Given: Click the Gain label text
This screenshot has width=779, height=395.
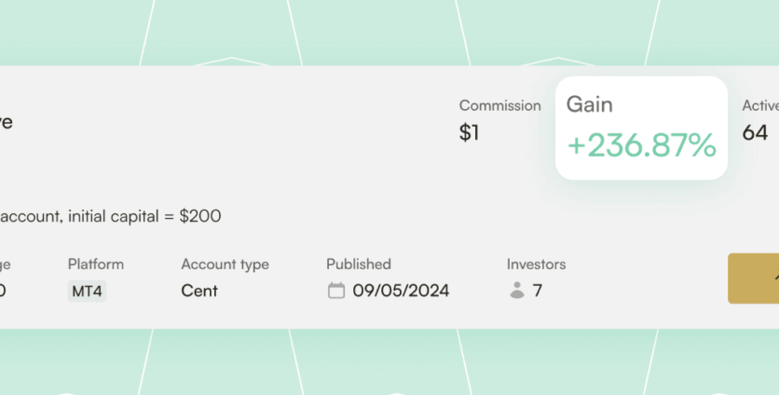Looking at the screenshot, I should [x=590, y=105].
